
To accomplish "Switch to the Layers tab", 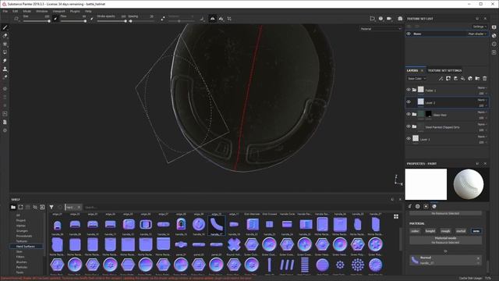I will [412, 70].
